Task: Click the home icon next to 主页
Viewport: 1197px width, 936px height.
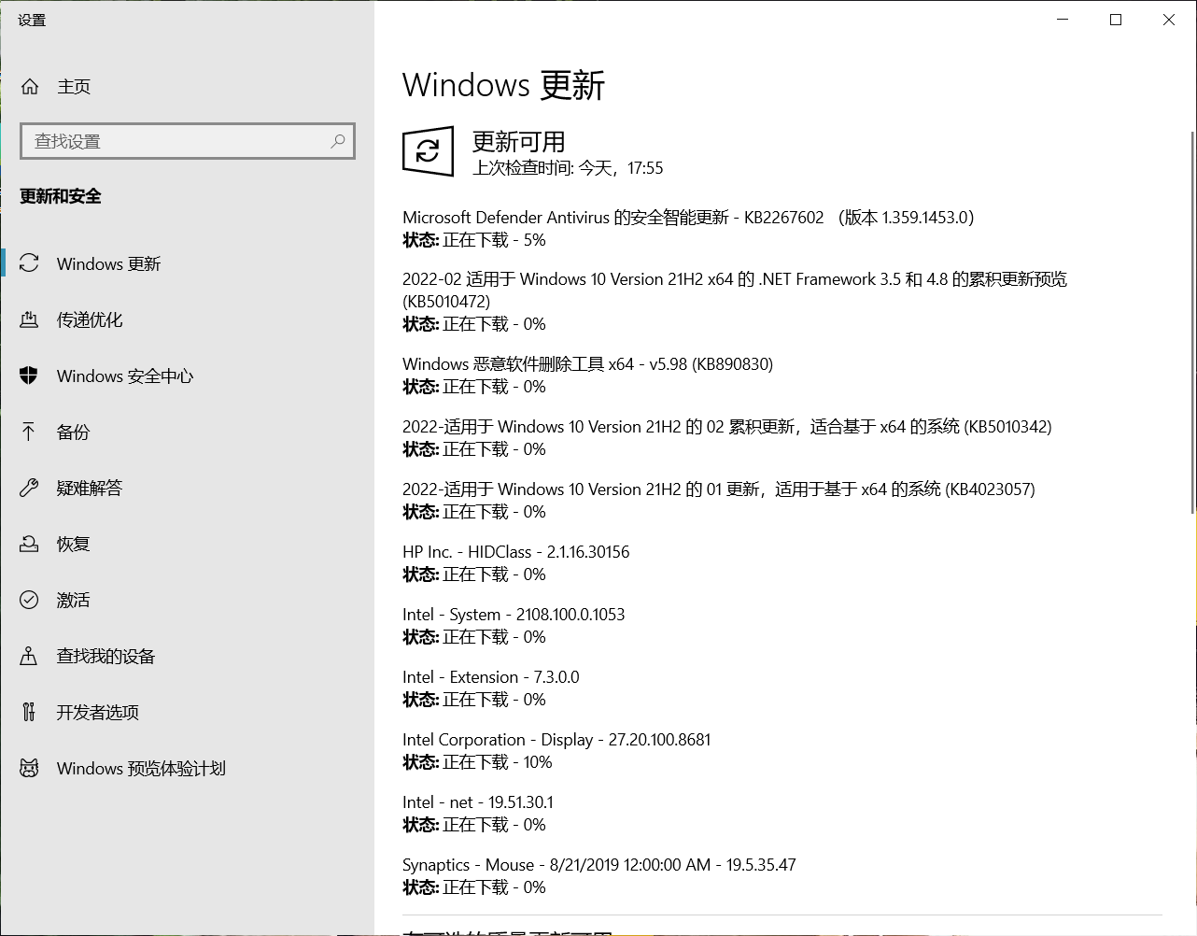Action: click(x=30, y=87)
